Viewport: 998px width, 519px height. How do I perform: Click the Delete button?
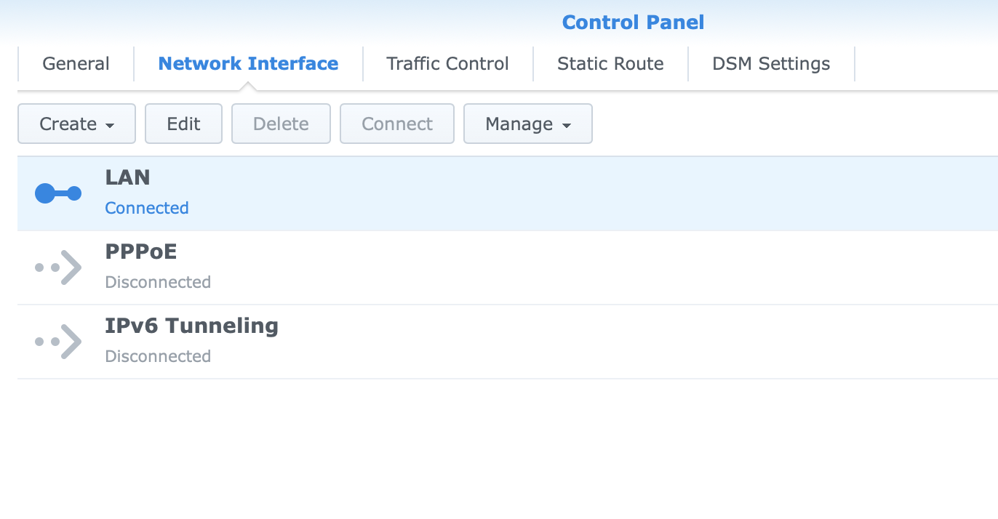281,124
